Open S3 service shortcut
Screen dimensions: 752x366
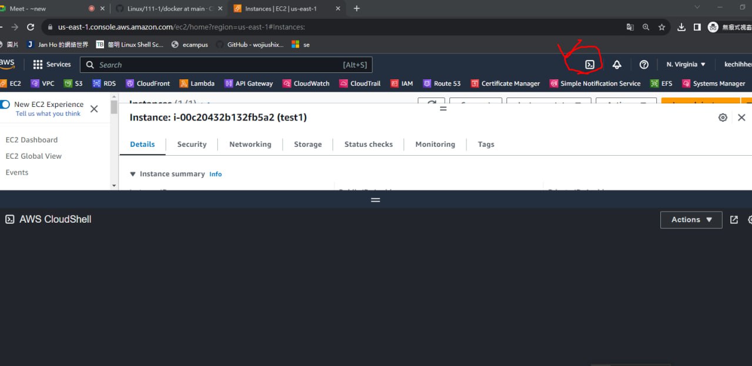(73, 83)
